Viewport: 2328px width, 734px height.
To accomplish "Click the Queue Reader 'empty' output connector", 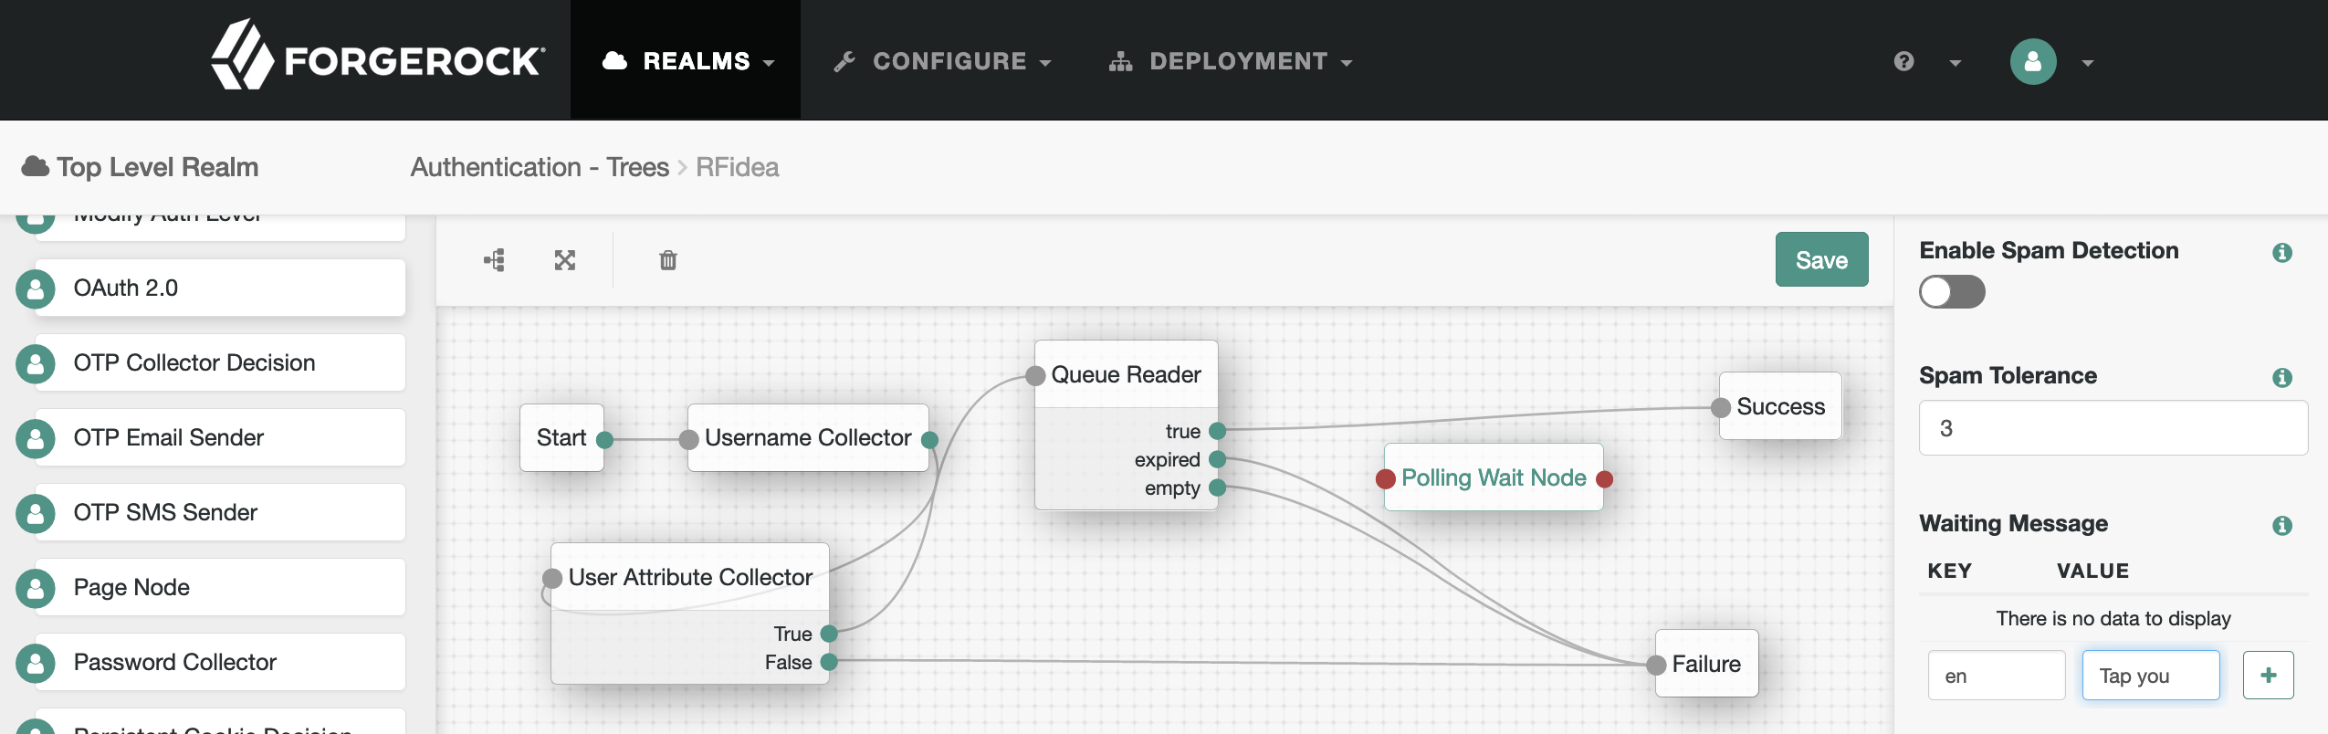I will pyautogui.click(x=1217, y=488).
